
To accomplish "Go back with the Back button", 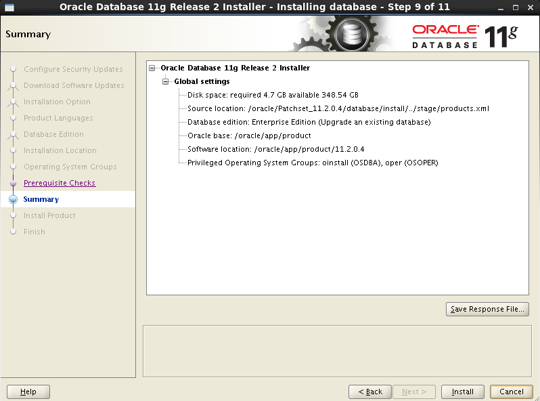I will pyautogui.click(x=370, y=392).
